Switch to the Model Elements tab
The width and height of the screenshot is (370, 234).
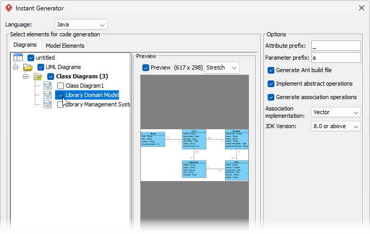pos(65,46)
